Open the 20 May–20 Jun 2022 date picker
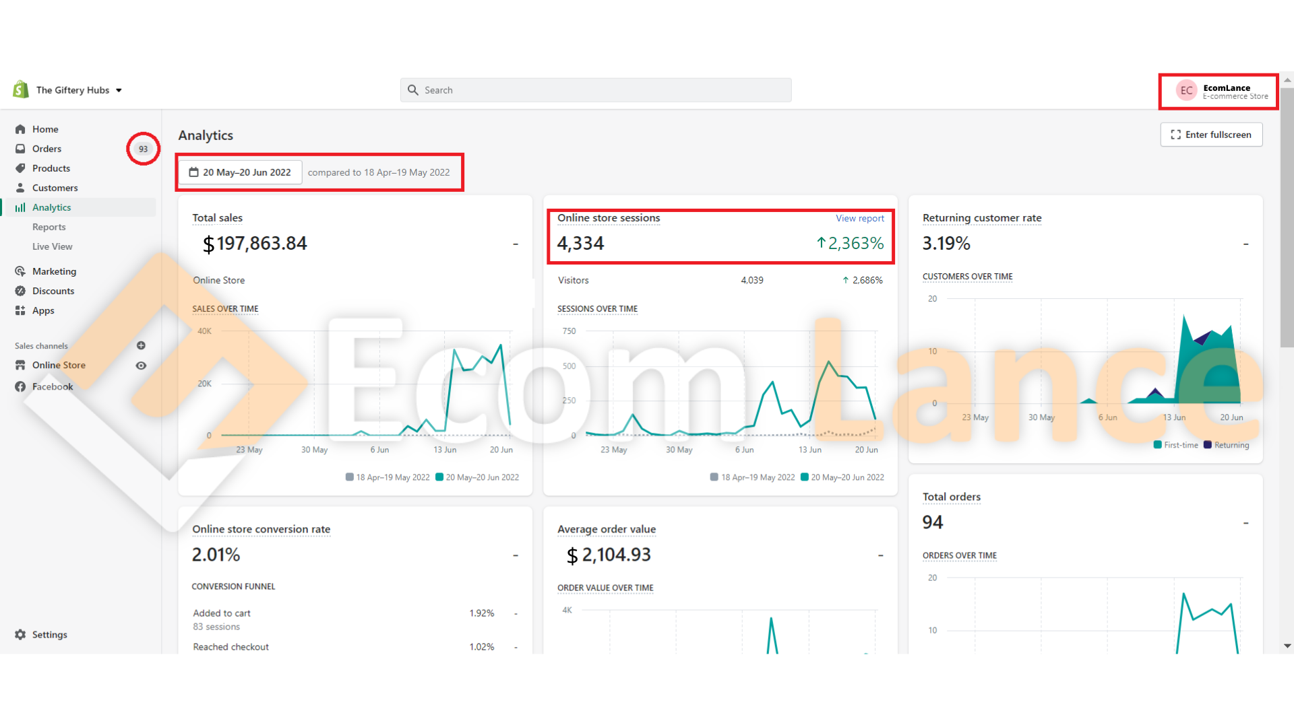The height and width of the screenshot is (727, 1294). coord(240,172)
